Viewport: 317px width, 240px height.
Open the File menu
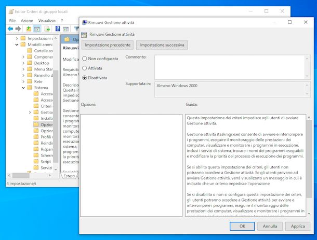pos(12,21)
